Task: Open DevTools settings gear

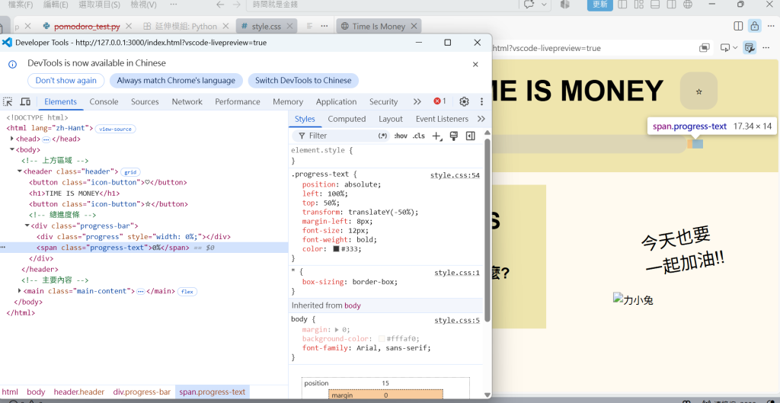Action: pos(464,101)
